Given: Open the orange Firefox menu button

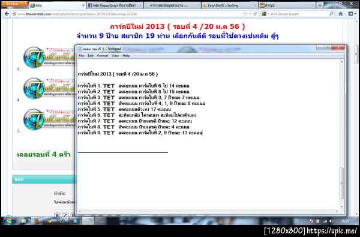Looking at the screenshot, I should (x=14, y=4).
